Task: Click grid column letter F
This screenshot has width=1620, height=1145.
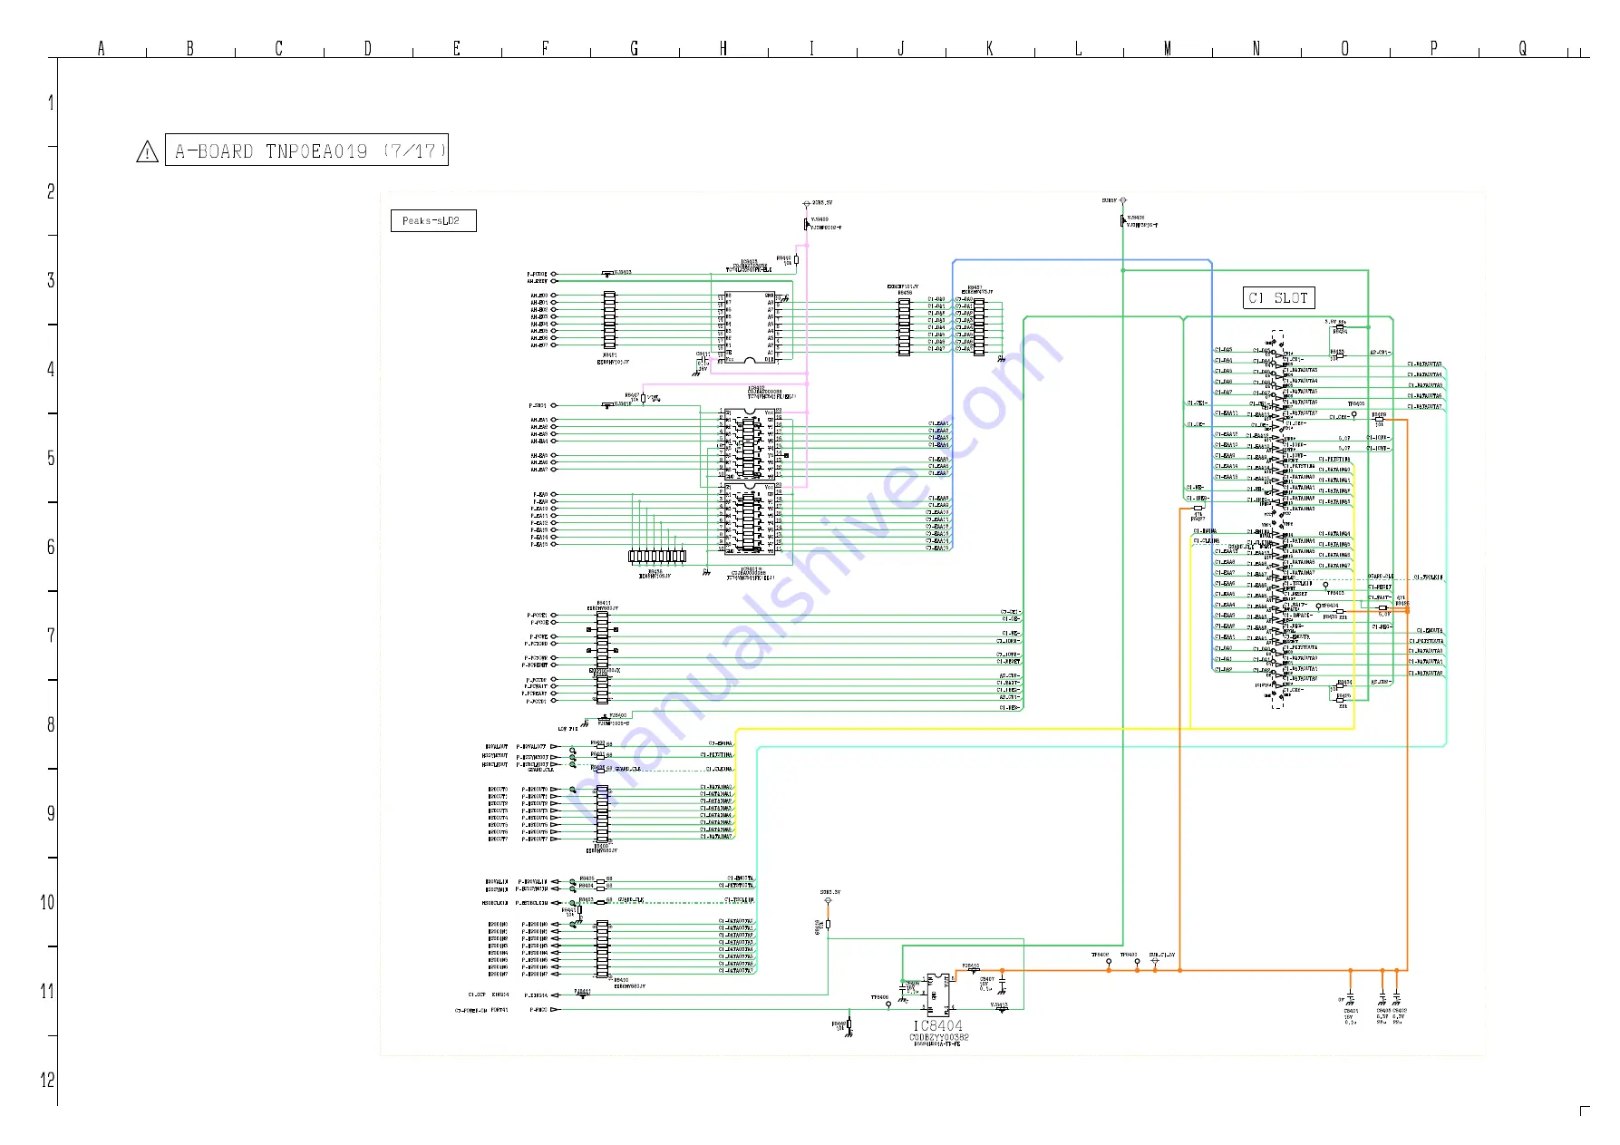Action: click(x=546, y=48)
